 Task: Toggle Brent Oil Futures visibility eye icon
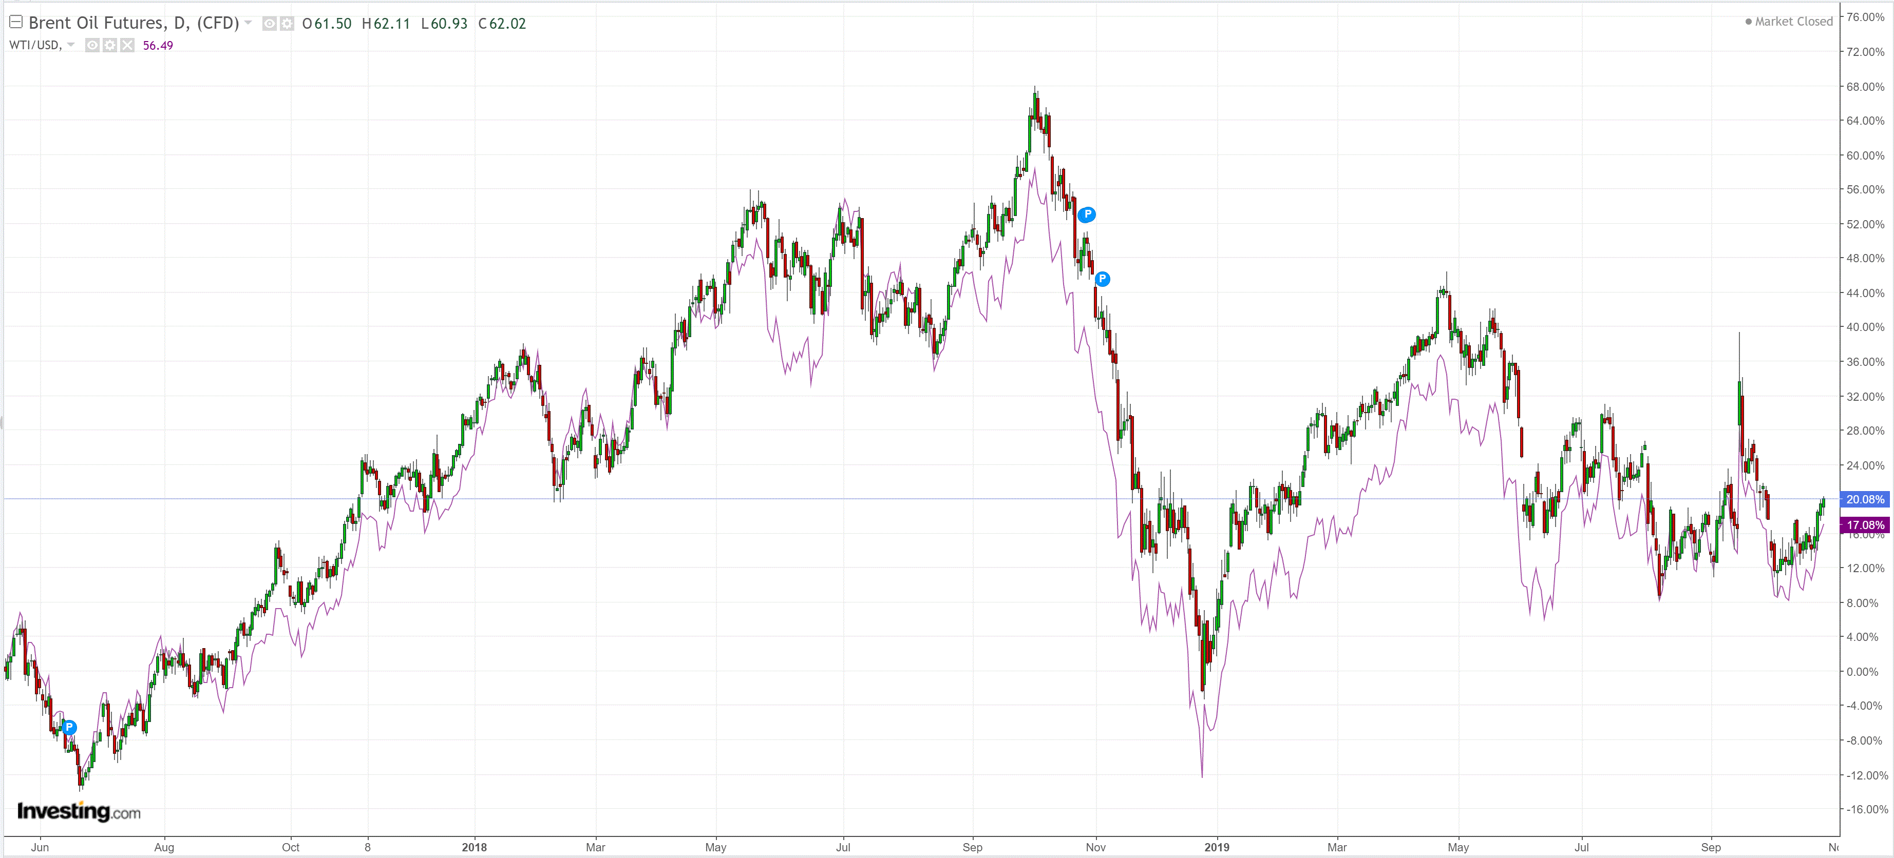click(x=270, y=24)
